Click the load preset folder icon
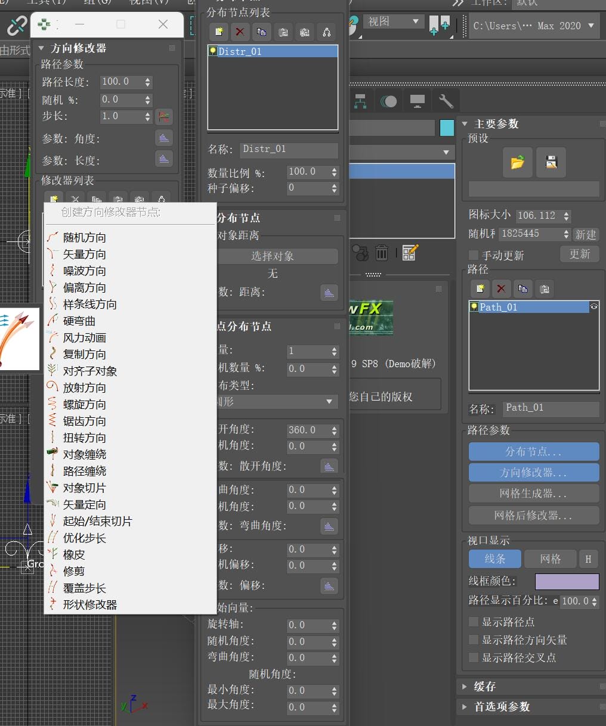606x726 pixels. tap(517, 162)
